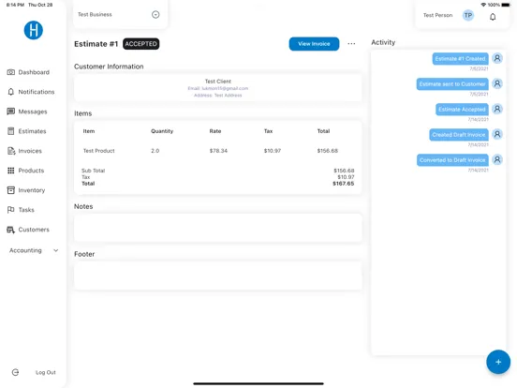Click the Inventory box icon
The height and width of the screenshot is (388, 517).
coord(11,190)
